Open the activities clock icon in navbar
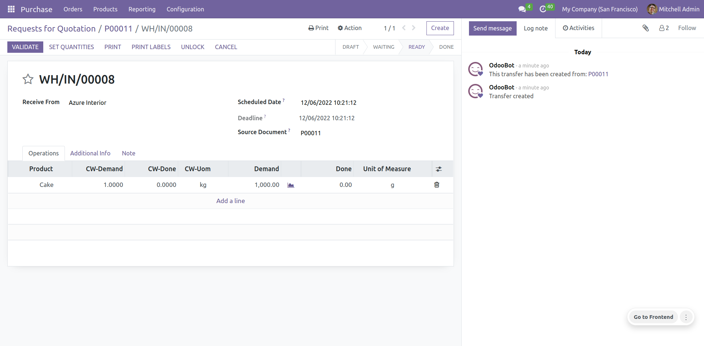Viewport: 704px width, 346px height. pos(543,9)
